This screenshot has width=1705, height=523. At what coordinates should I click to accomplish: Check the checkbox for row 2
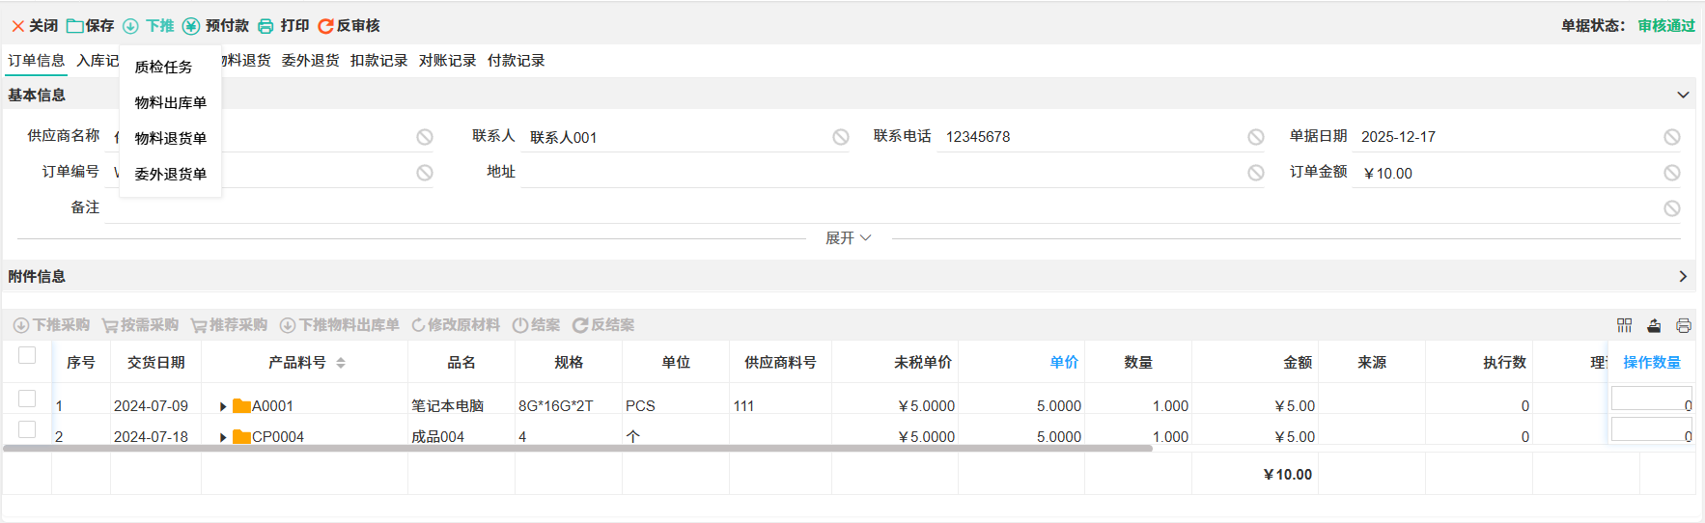pos(27,429)
